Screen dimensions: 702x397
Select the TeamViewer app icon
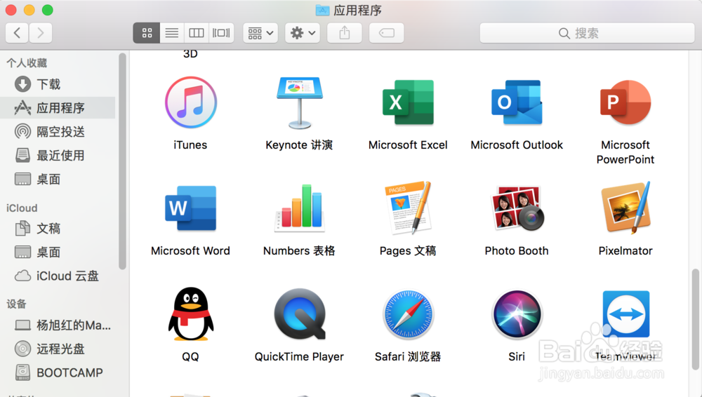tap(625, 314)
